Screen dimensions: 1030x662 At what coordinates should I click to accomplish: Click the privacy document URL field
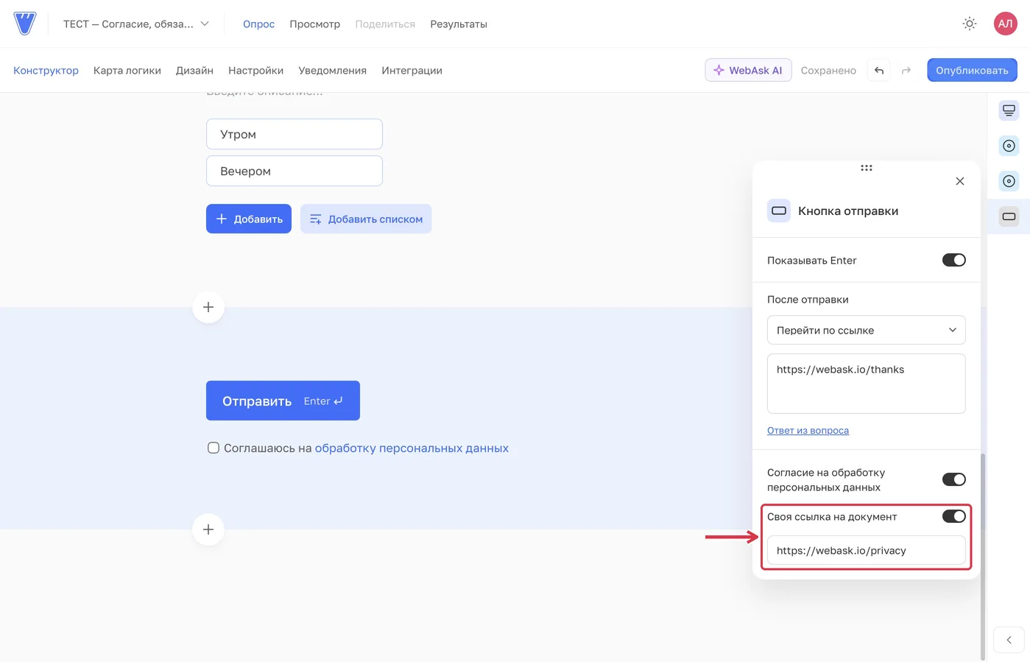[x=867, y=550]
